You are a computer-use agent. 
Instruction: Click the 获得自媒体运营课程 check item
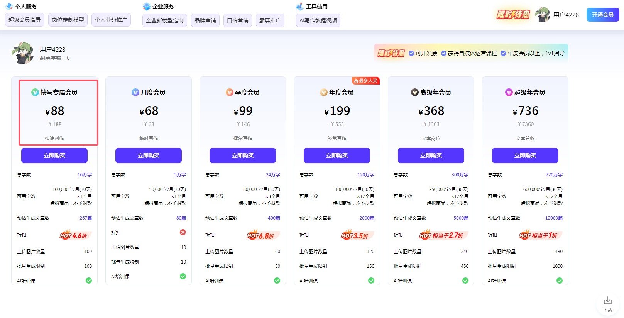click(x=469, y=53)
